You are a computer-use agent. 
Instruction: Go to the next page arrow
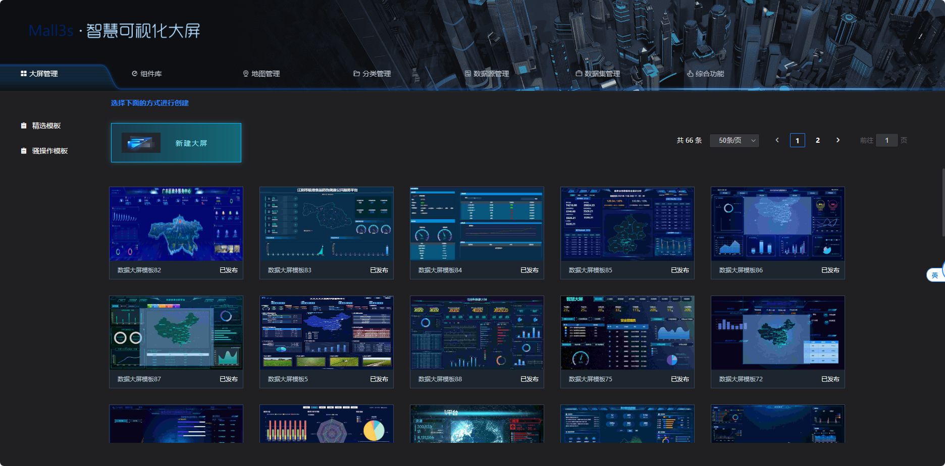coord(838,140)
